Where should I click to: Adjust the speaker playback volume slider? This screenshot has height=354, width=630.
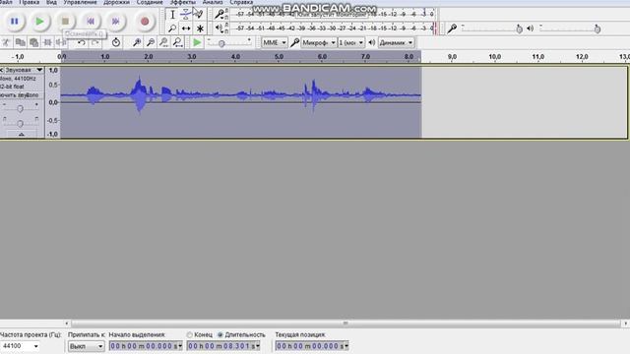570,29
